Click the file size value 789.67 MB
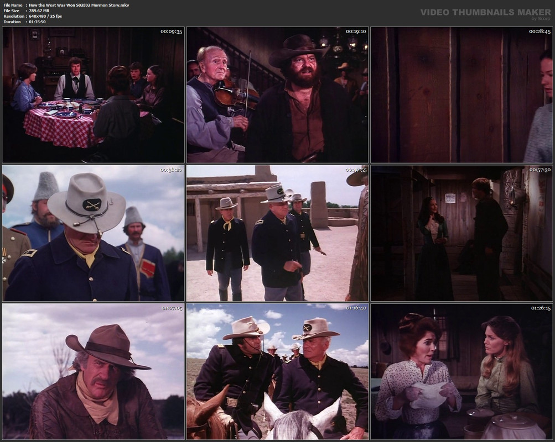The height and width of the screenshot is (442, 555). coord(39,10)
